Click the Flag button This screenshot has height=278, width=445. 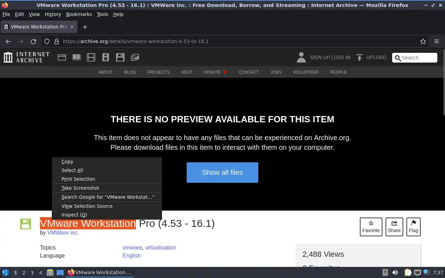click(413, 227)
